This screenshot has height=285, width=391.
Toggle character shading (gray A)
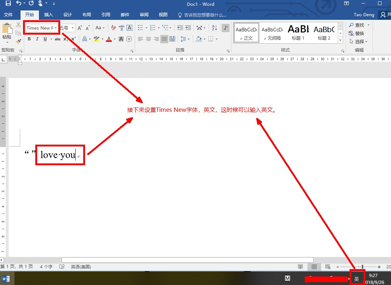coord(121,39)
